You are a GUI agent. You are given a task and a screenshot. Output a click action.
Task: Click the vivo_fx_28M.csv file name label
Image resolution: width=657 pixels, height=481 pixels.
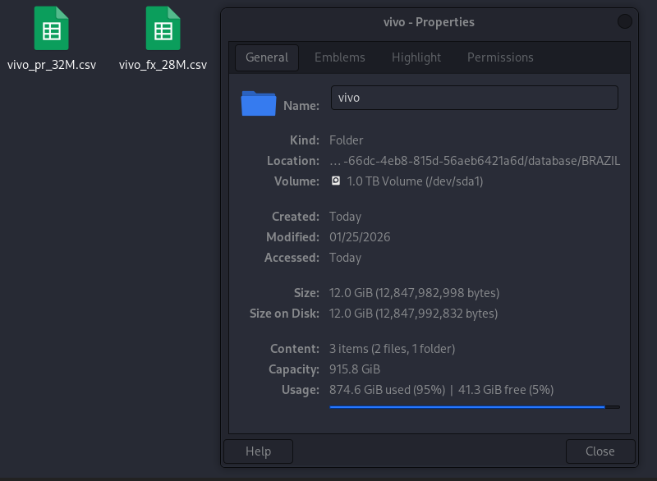coord(163,65)
